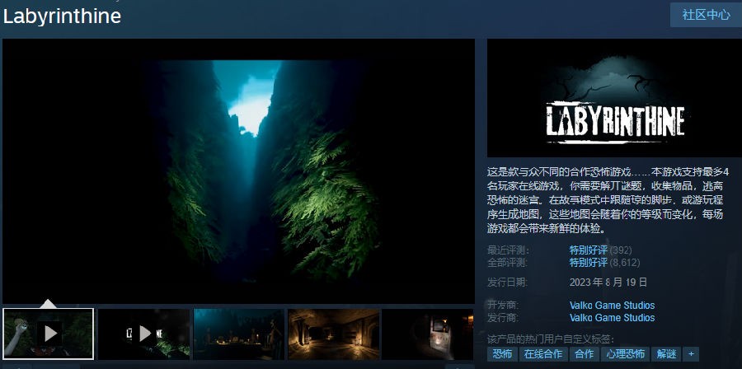This screenshot has height=369, width=742.
Task: Add a tag with the plus button
Action: click(691, 354)
